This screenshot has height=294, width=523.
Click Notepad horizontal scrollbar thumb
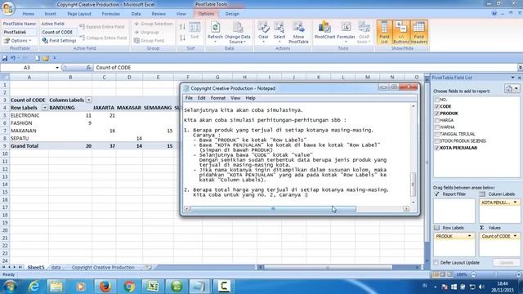(x=273, y=209)
